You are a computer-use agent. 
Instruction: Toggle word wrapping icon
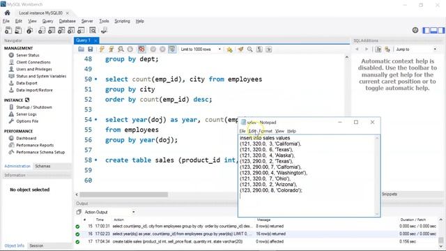point(269,50)
